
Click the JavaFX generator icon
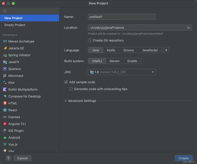(x=5, y=62)
